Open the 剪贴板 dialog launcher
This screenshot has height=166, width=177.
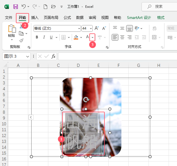[29, 47]
